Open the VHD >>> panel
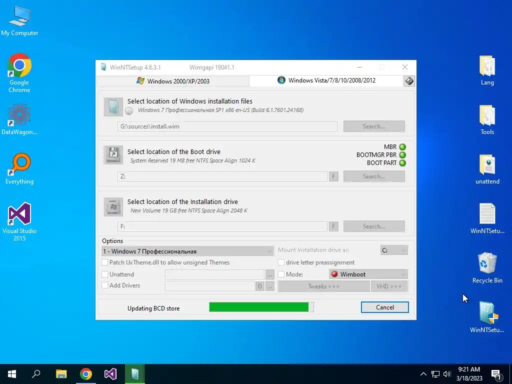 point(389,286)
